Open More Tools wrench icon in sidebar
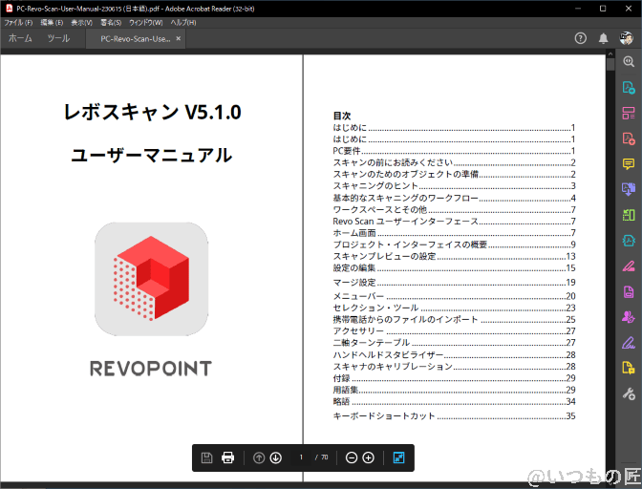Viewport: 642px width, 489px height. tap(628, 394)
